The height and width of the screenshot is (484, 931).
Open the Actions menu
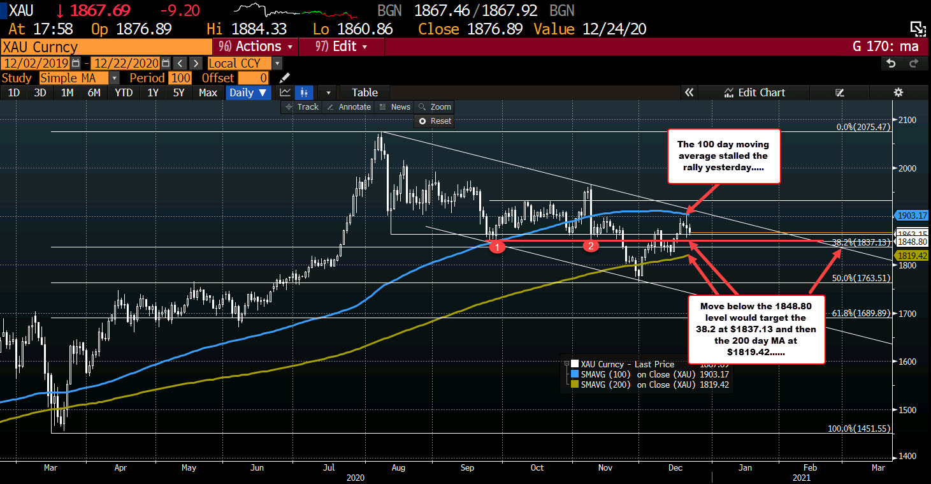(x=256, y=47)
